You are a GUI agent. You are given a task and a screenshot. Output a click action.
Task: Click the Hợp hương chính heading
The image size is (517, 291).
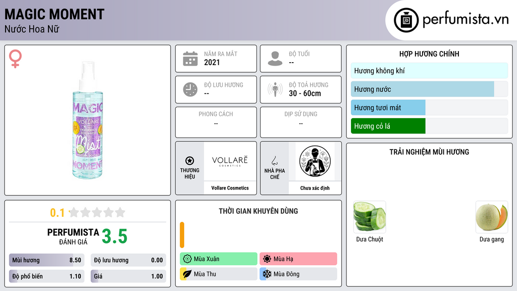pyautogui.click(x=429, y=54)
